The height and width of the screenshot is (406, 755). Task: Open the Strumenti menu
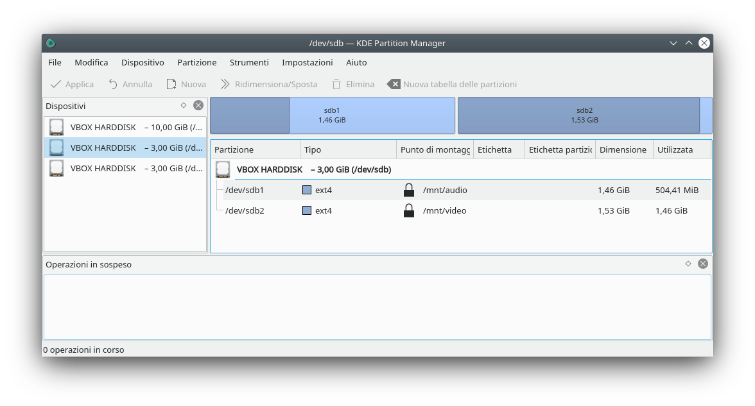tap(249, 62)
